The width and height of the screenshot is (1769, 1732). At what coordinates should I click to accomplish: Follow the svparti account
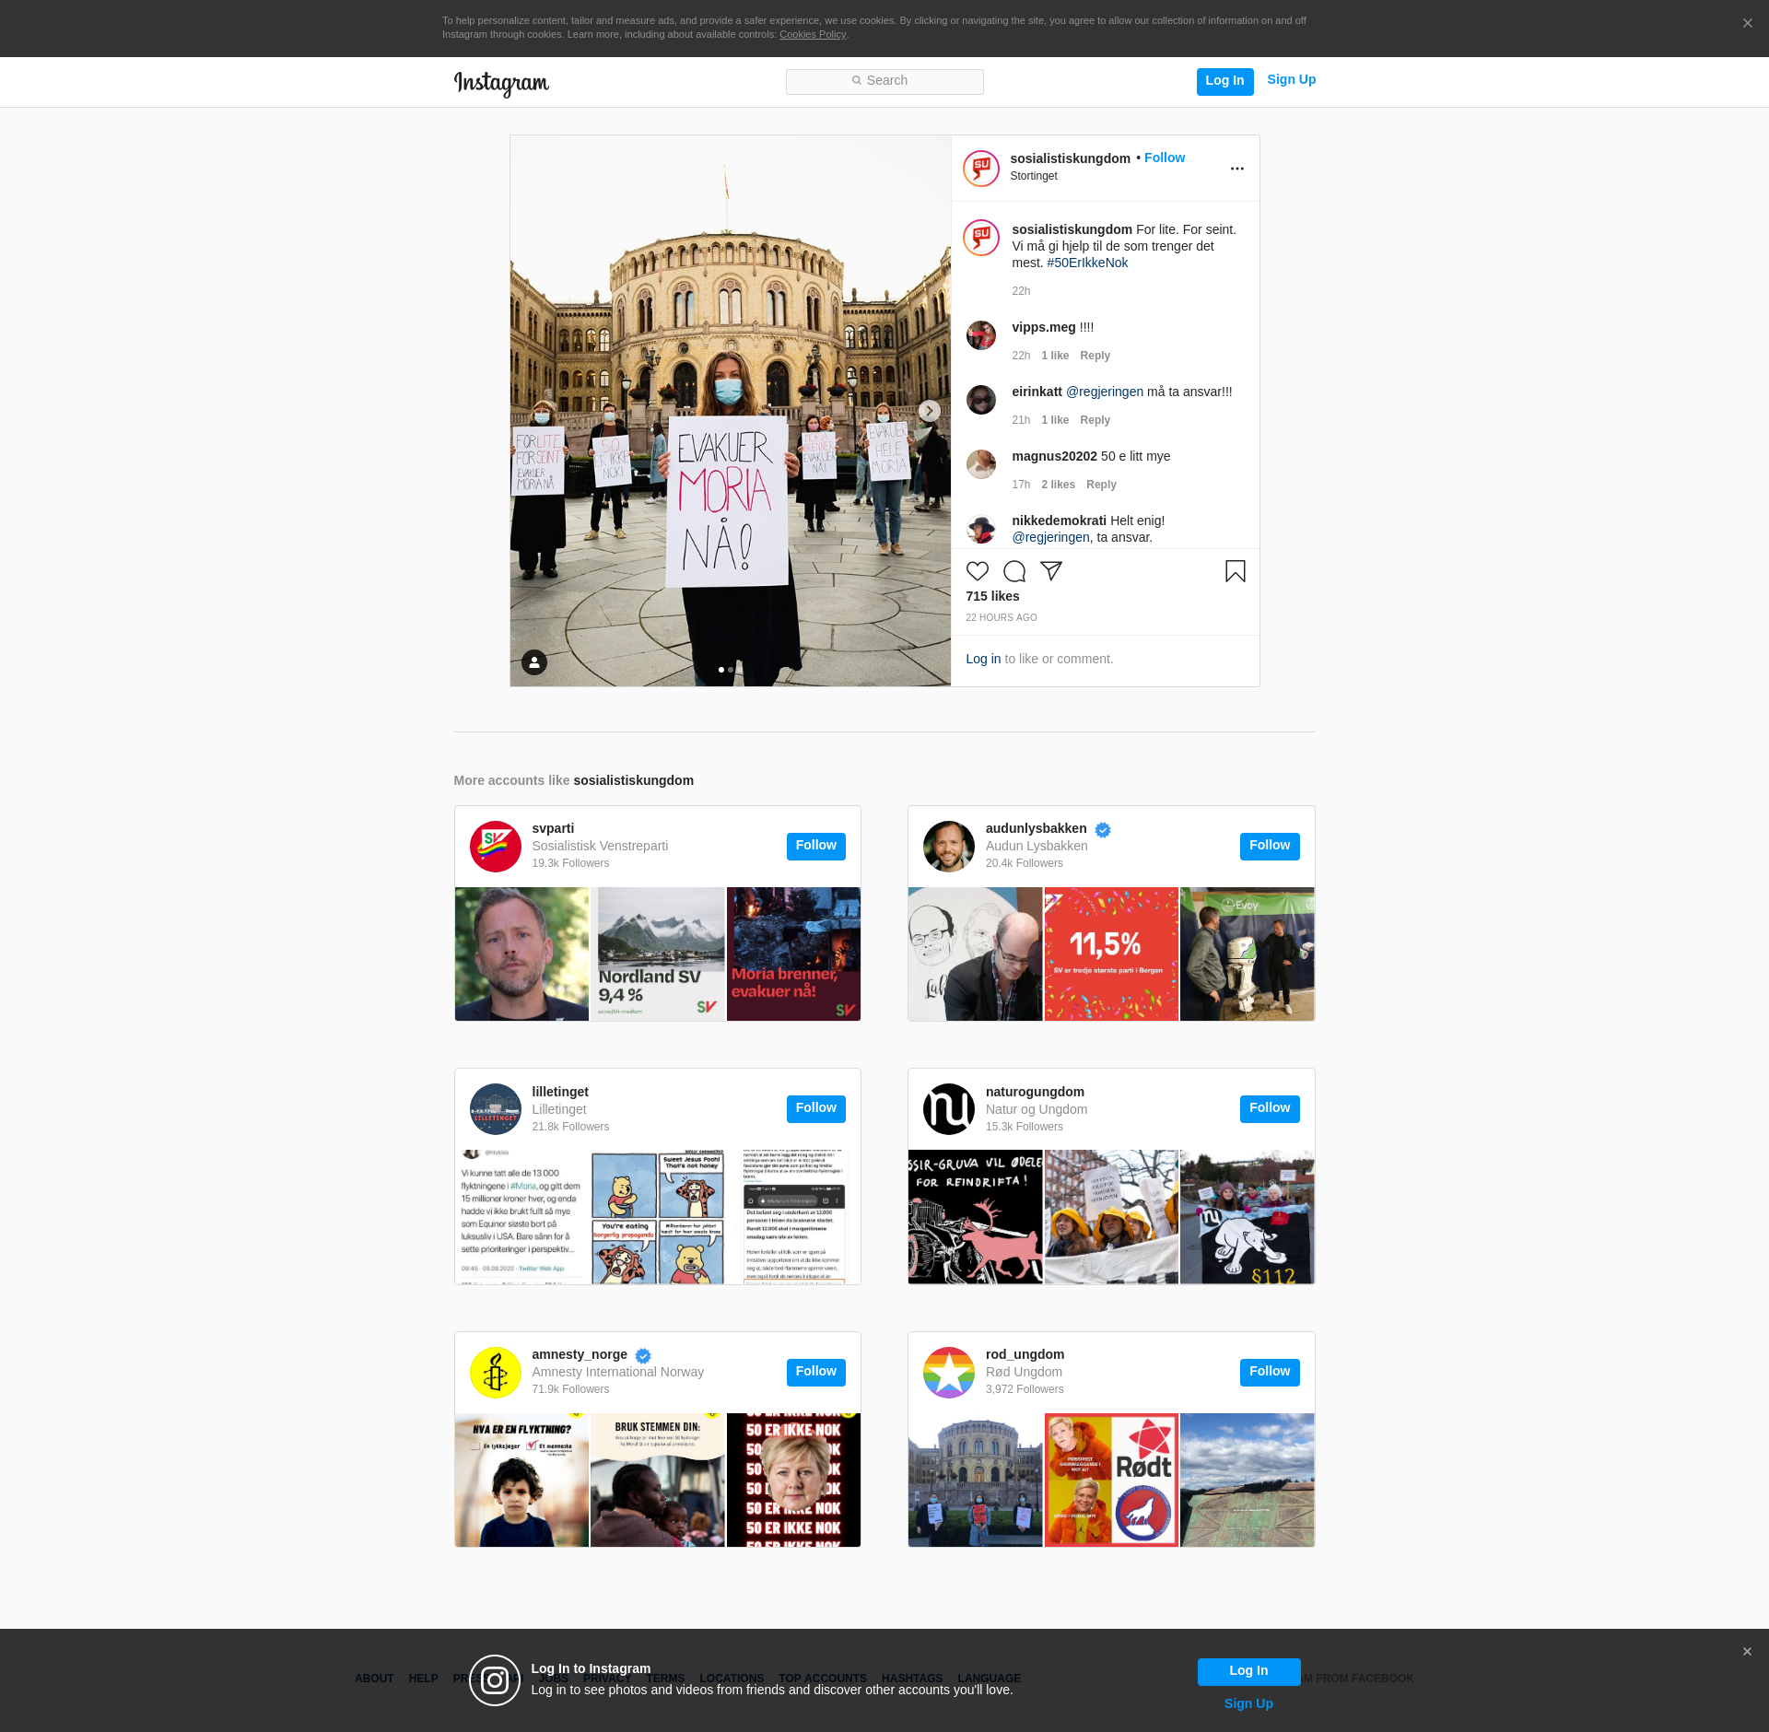coord(815,846)
